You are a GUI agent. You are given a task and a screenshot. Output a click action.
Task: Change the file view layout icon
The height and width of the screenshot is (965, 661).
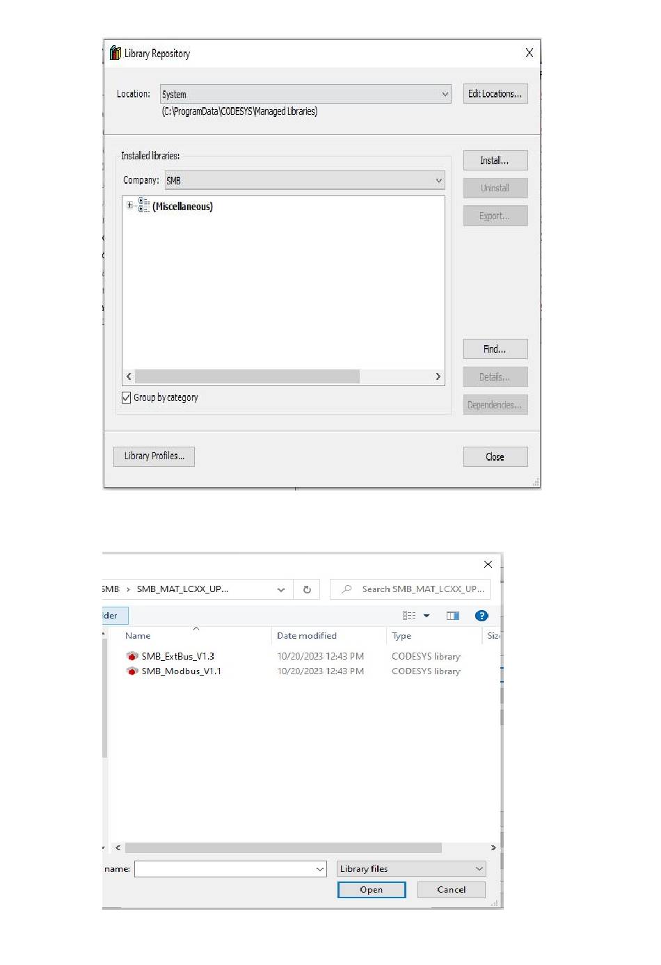409,616
